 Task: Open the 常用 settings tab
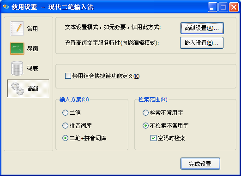click(32, 29)
